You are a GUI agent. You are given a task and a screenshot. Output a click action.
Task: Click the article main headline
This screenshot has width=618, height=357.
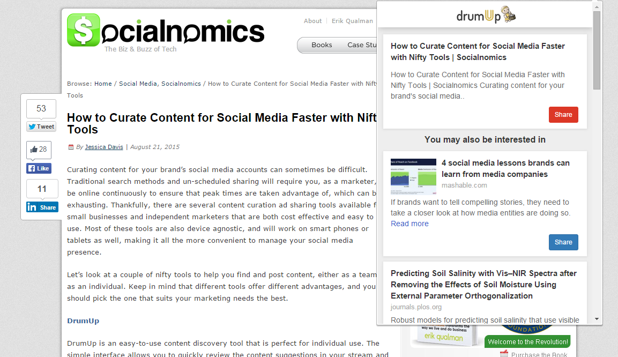pos(222,123)
